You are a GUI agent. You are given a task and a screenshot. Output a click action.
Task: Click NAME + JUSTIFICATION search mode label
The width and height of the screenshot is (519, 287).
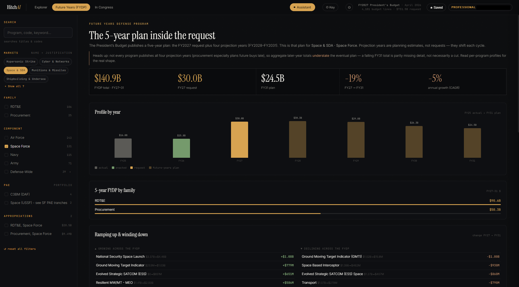click(52, 53)
